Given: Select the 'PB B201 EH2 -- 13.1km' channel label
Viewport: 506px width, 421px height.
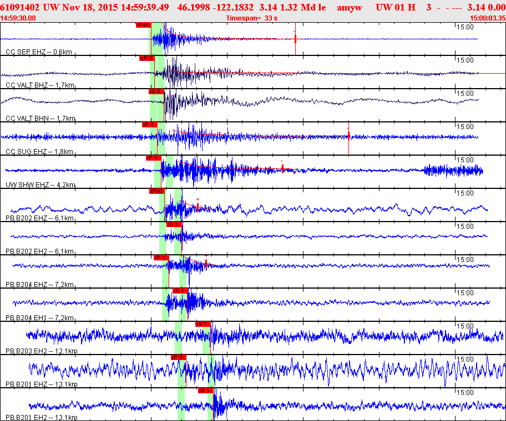Looking at the screenshot, I should (41, 418).
